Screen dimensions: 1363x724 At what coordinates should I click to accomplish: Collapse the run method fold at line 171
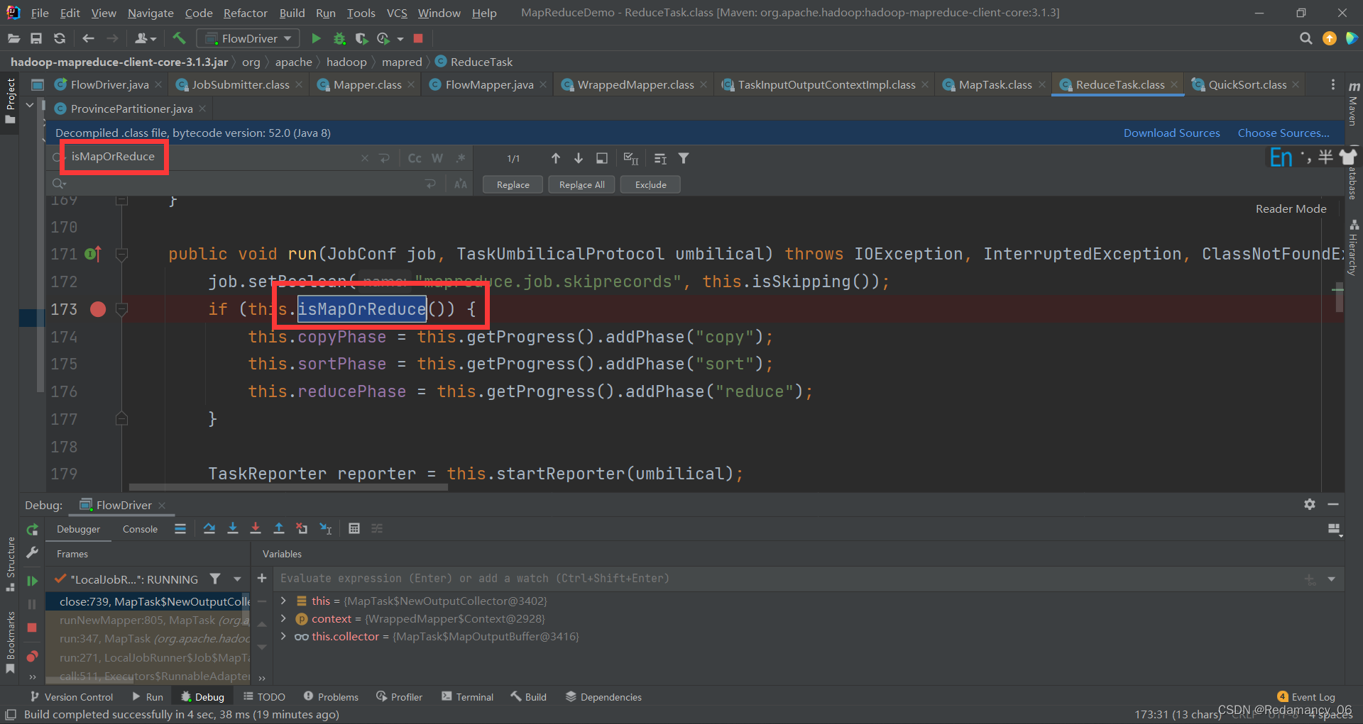[x=121, y=255]
